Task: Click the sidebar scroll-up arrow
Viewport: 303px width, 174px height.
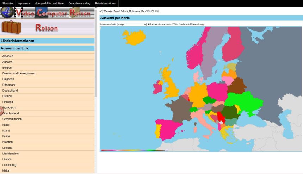Action: pos(95,8)
